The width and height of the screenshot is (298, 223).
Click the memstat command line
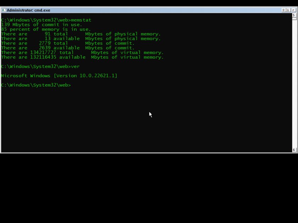[46, 20]
